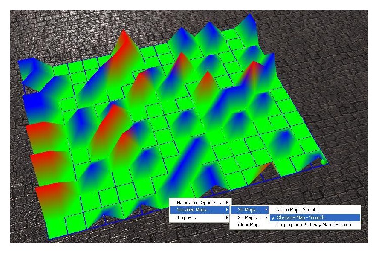Expand arrow next to Navigation Options
Viewport: 379px width, 254px height.
point(227,202)
